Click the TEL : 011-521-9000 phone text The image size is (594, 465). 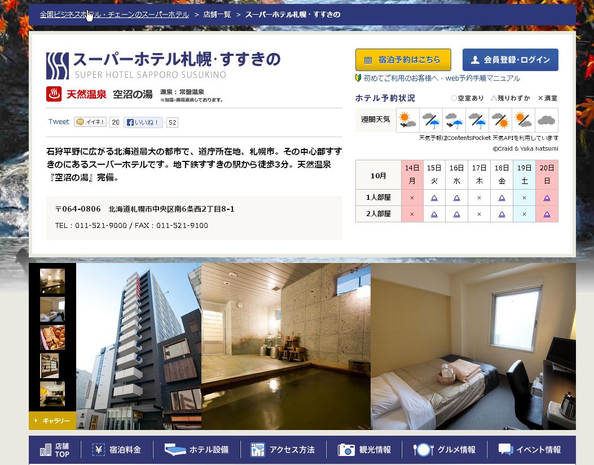pyautogui.click(x=91, y=226)
